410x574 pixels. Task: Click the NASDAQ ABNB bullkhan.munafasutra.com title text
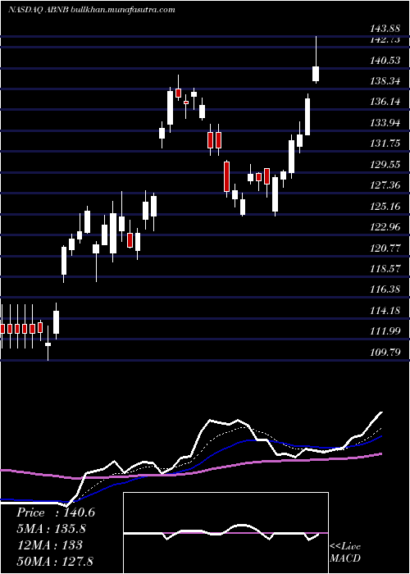91,10
